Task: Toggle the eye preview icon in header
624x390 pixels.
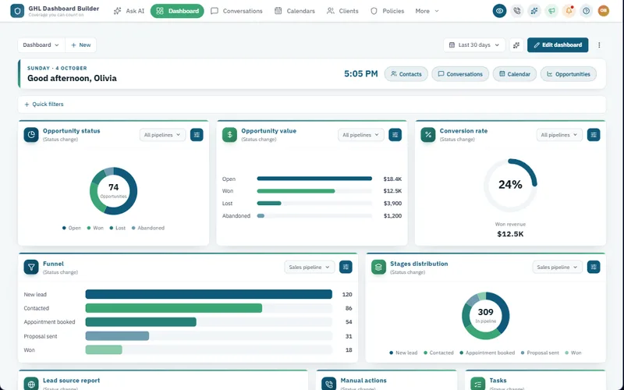Action: [x=499, y=11]
